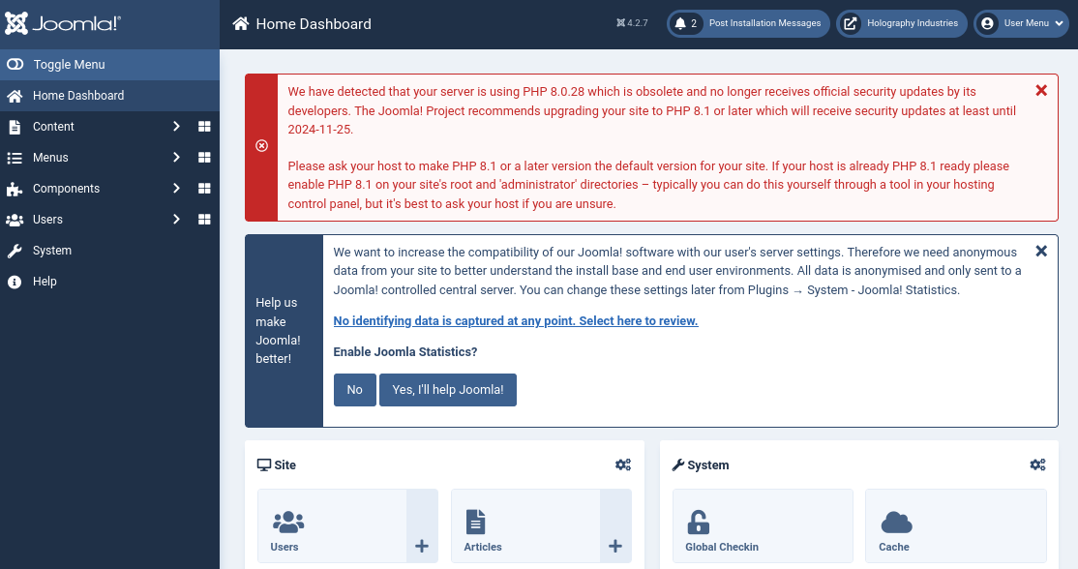Image resolution: width=1078 pixels, height=569 pixels.
Task: Click the external link icon beside Holography Industries
Action: (x=851, y=23)
